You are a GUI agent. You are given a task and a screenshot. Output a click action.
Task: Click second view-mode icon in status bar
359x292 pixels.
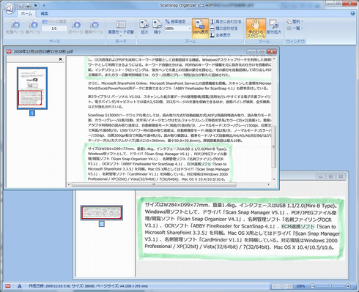pyautogui.click(x=282, y=286)
